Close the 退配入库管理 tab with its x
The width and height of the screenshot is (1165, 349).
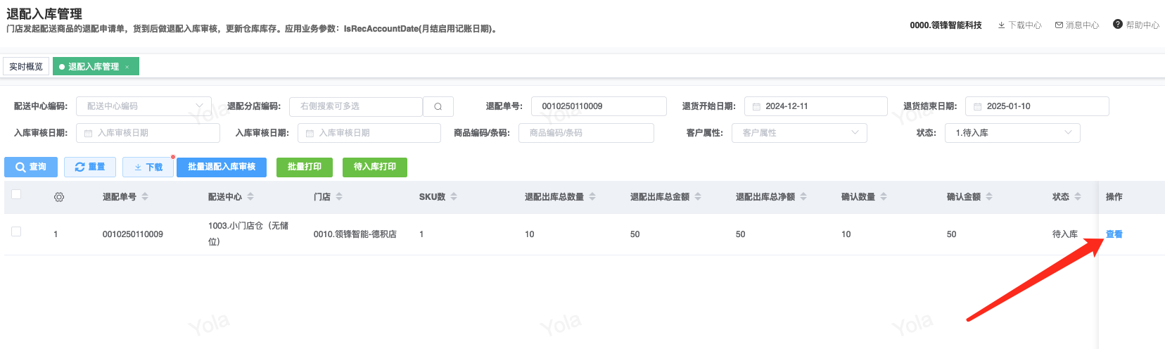coord(127,67)
